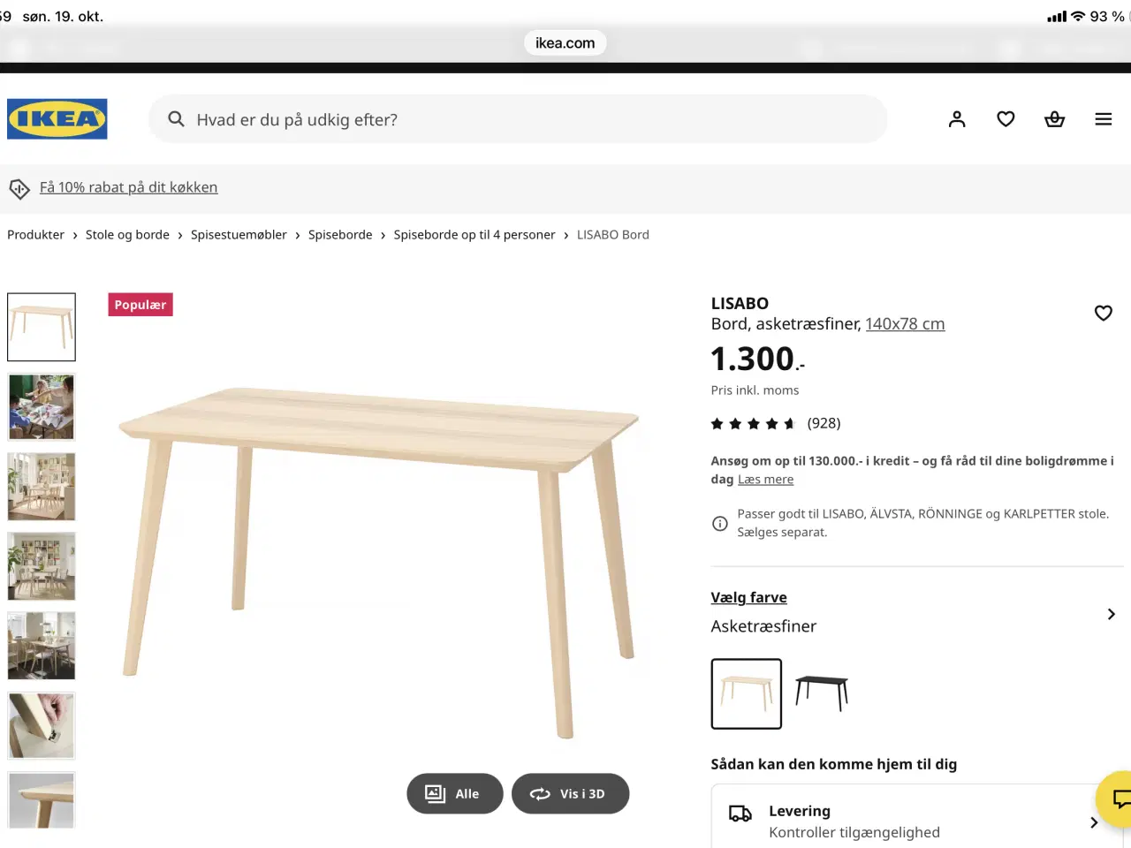Open the hamburger menu
The height and width of the screenshot is (848, 1131).
(x=1103, y=119)
